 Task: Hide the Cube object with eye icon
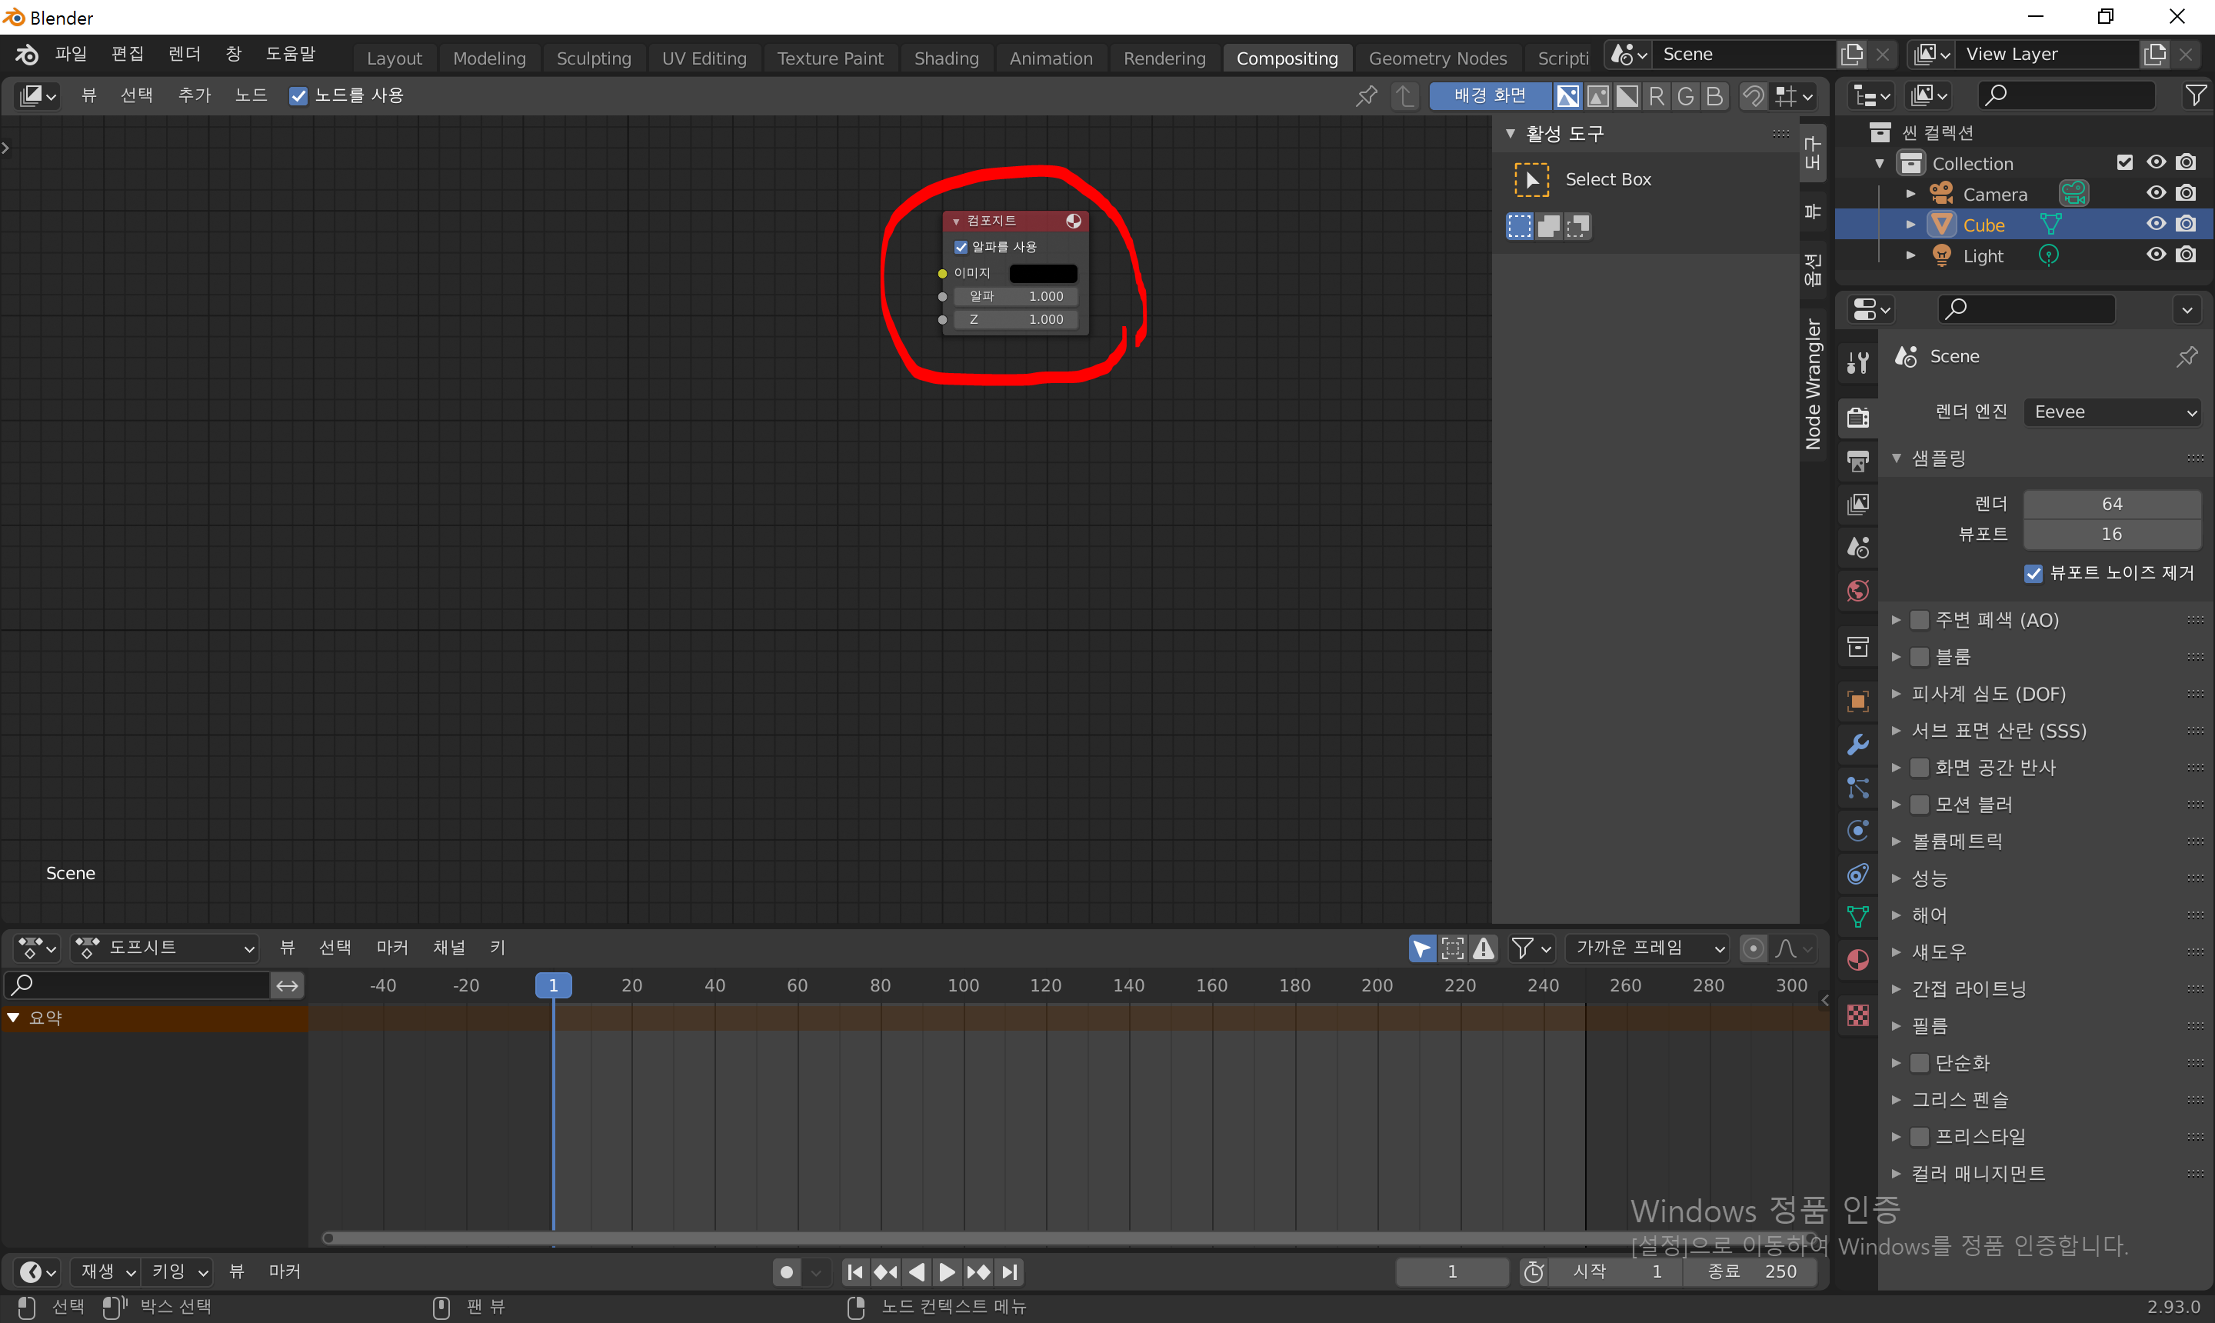[2155, 225]
